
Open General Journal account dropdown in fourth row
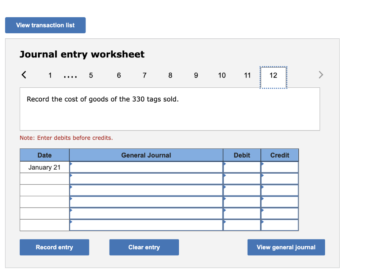pyautogui.click(x=146, y=202)
